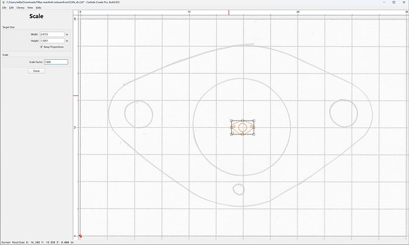Click the red origin marker on canvas
409x245 pixels.
coord(81,236)
